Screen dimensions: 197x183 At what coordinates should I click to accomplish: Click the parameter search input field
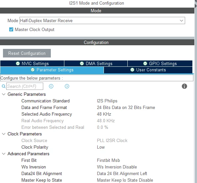click(25, 86)
